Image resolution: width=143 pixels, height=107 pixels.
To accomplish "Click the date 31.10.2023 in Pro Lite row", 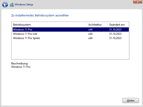I will 115,34.
